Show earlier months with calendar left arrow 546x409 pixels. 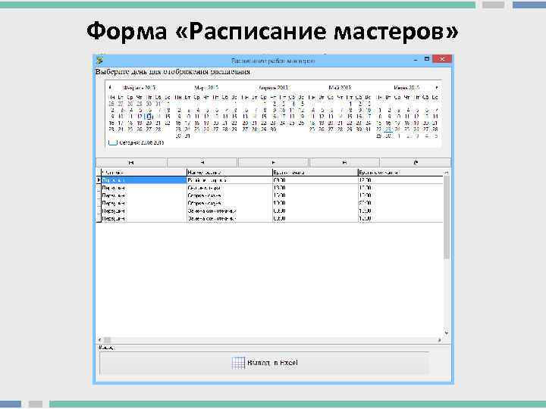110,87
